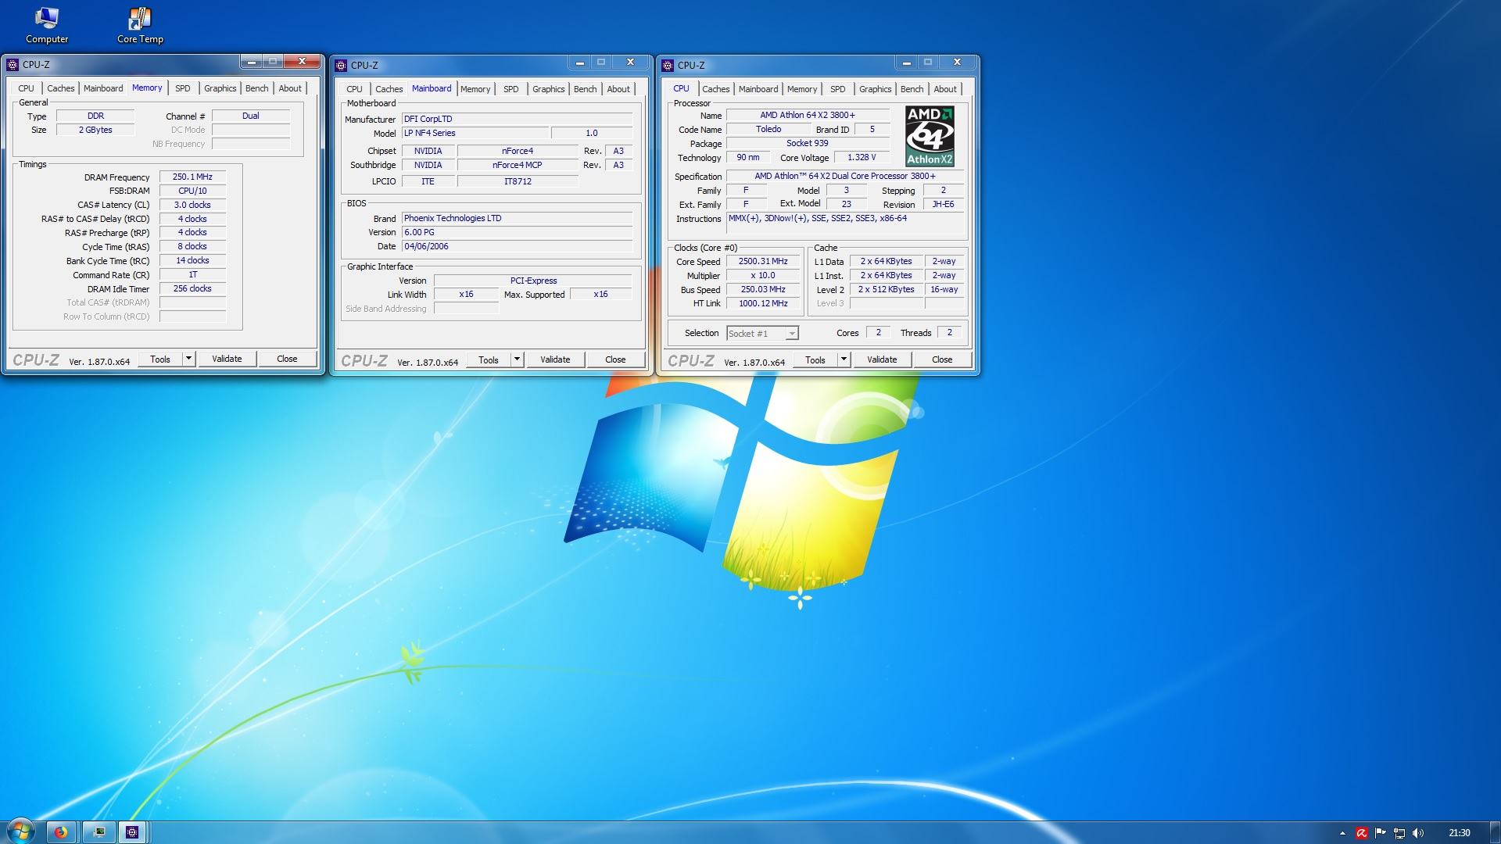
Task: Open Caches tab in the CPU window
Action: (x=715, y=89)
